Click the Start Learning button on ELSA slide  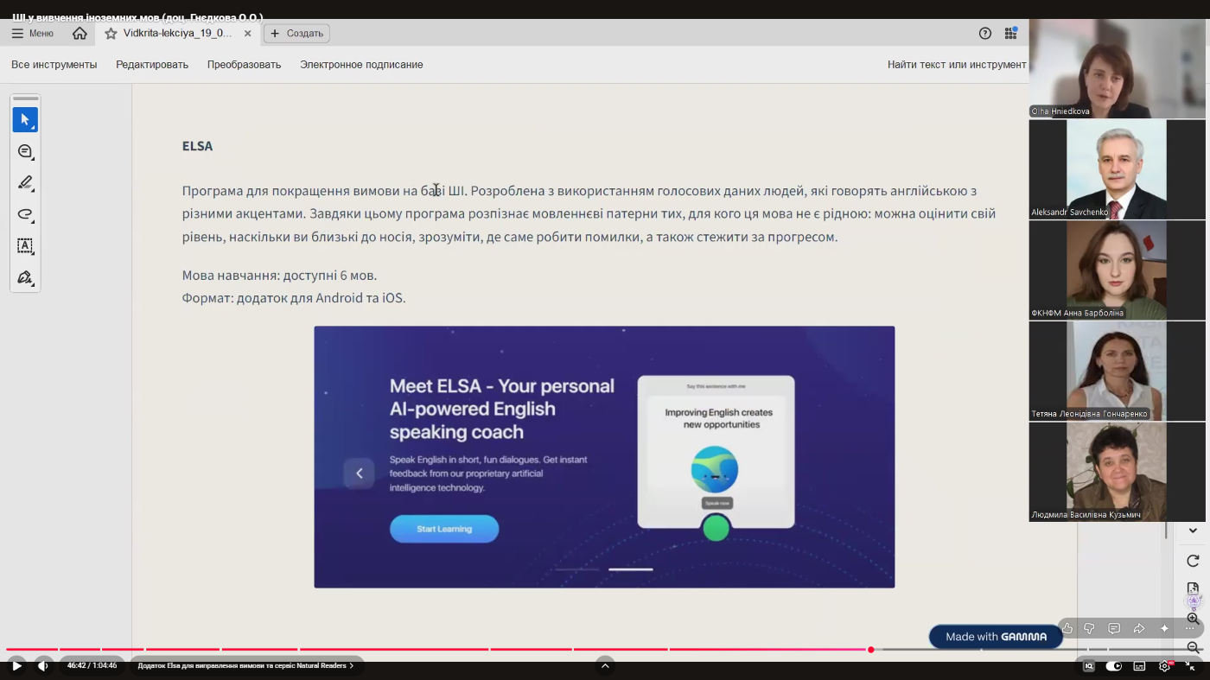[444, 529]
